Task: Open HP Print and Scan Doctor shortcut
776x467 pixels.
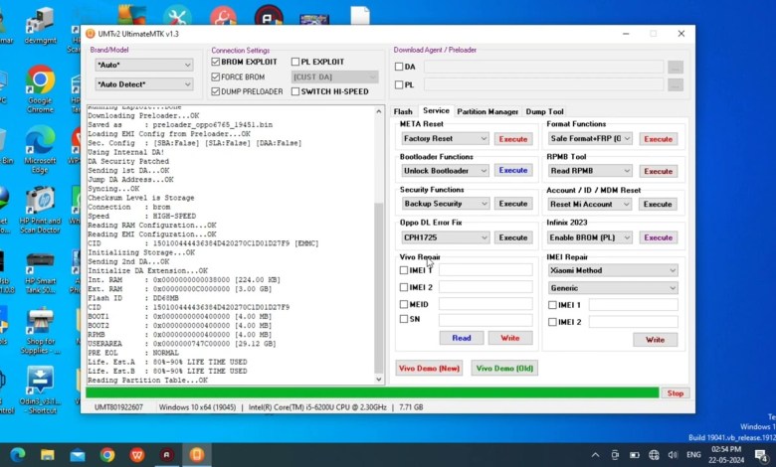Action: coord(40,210)
